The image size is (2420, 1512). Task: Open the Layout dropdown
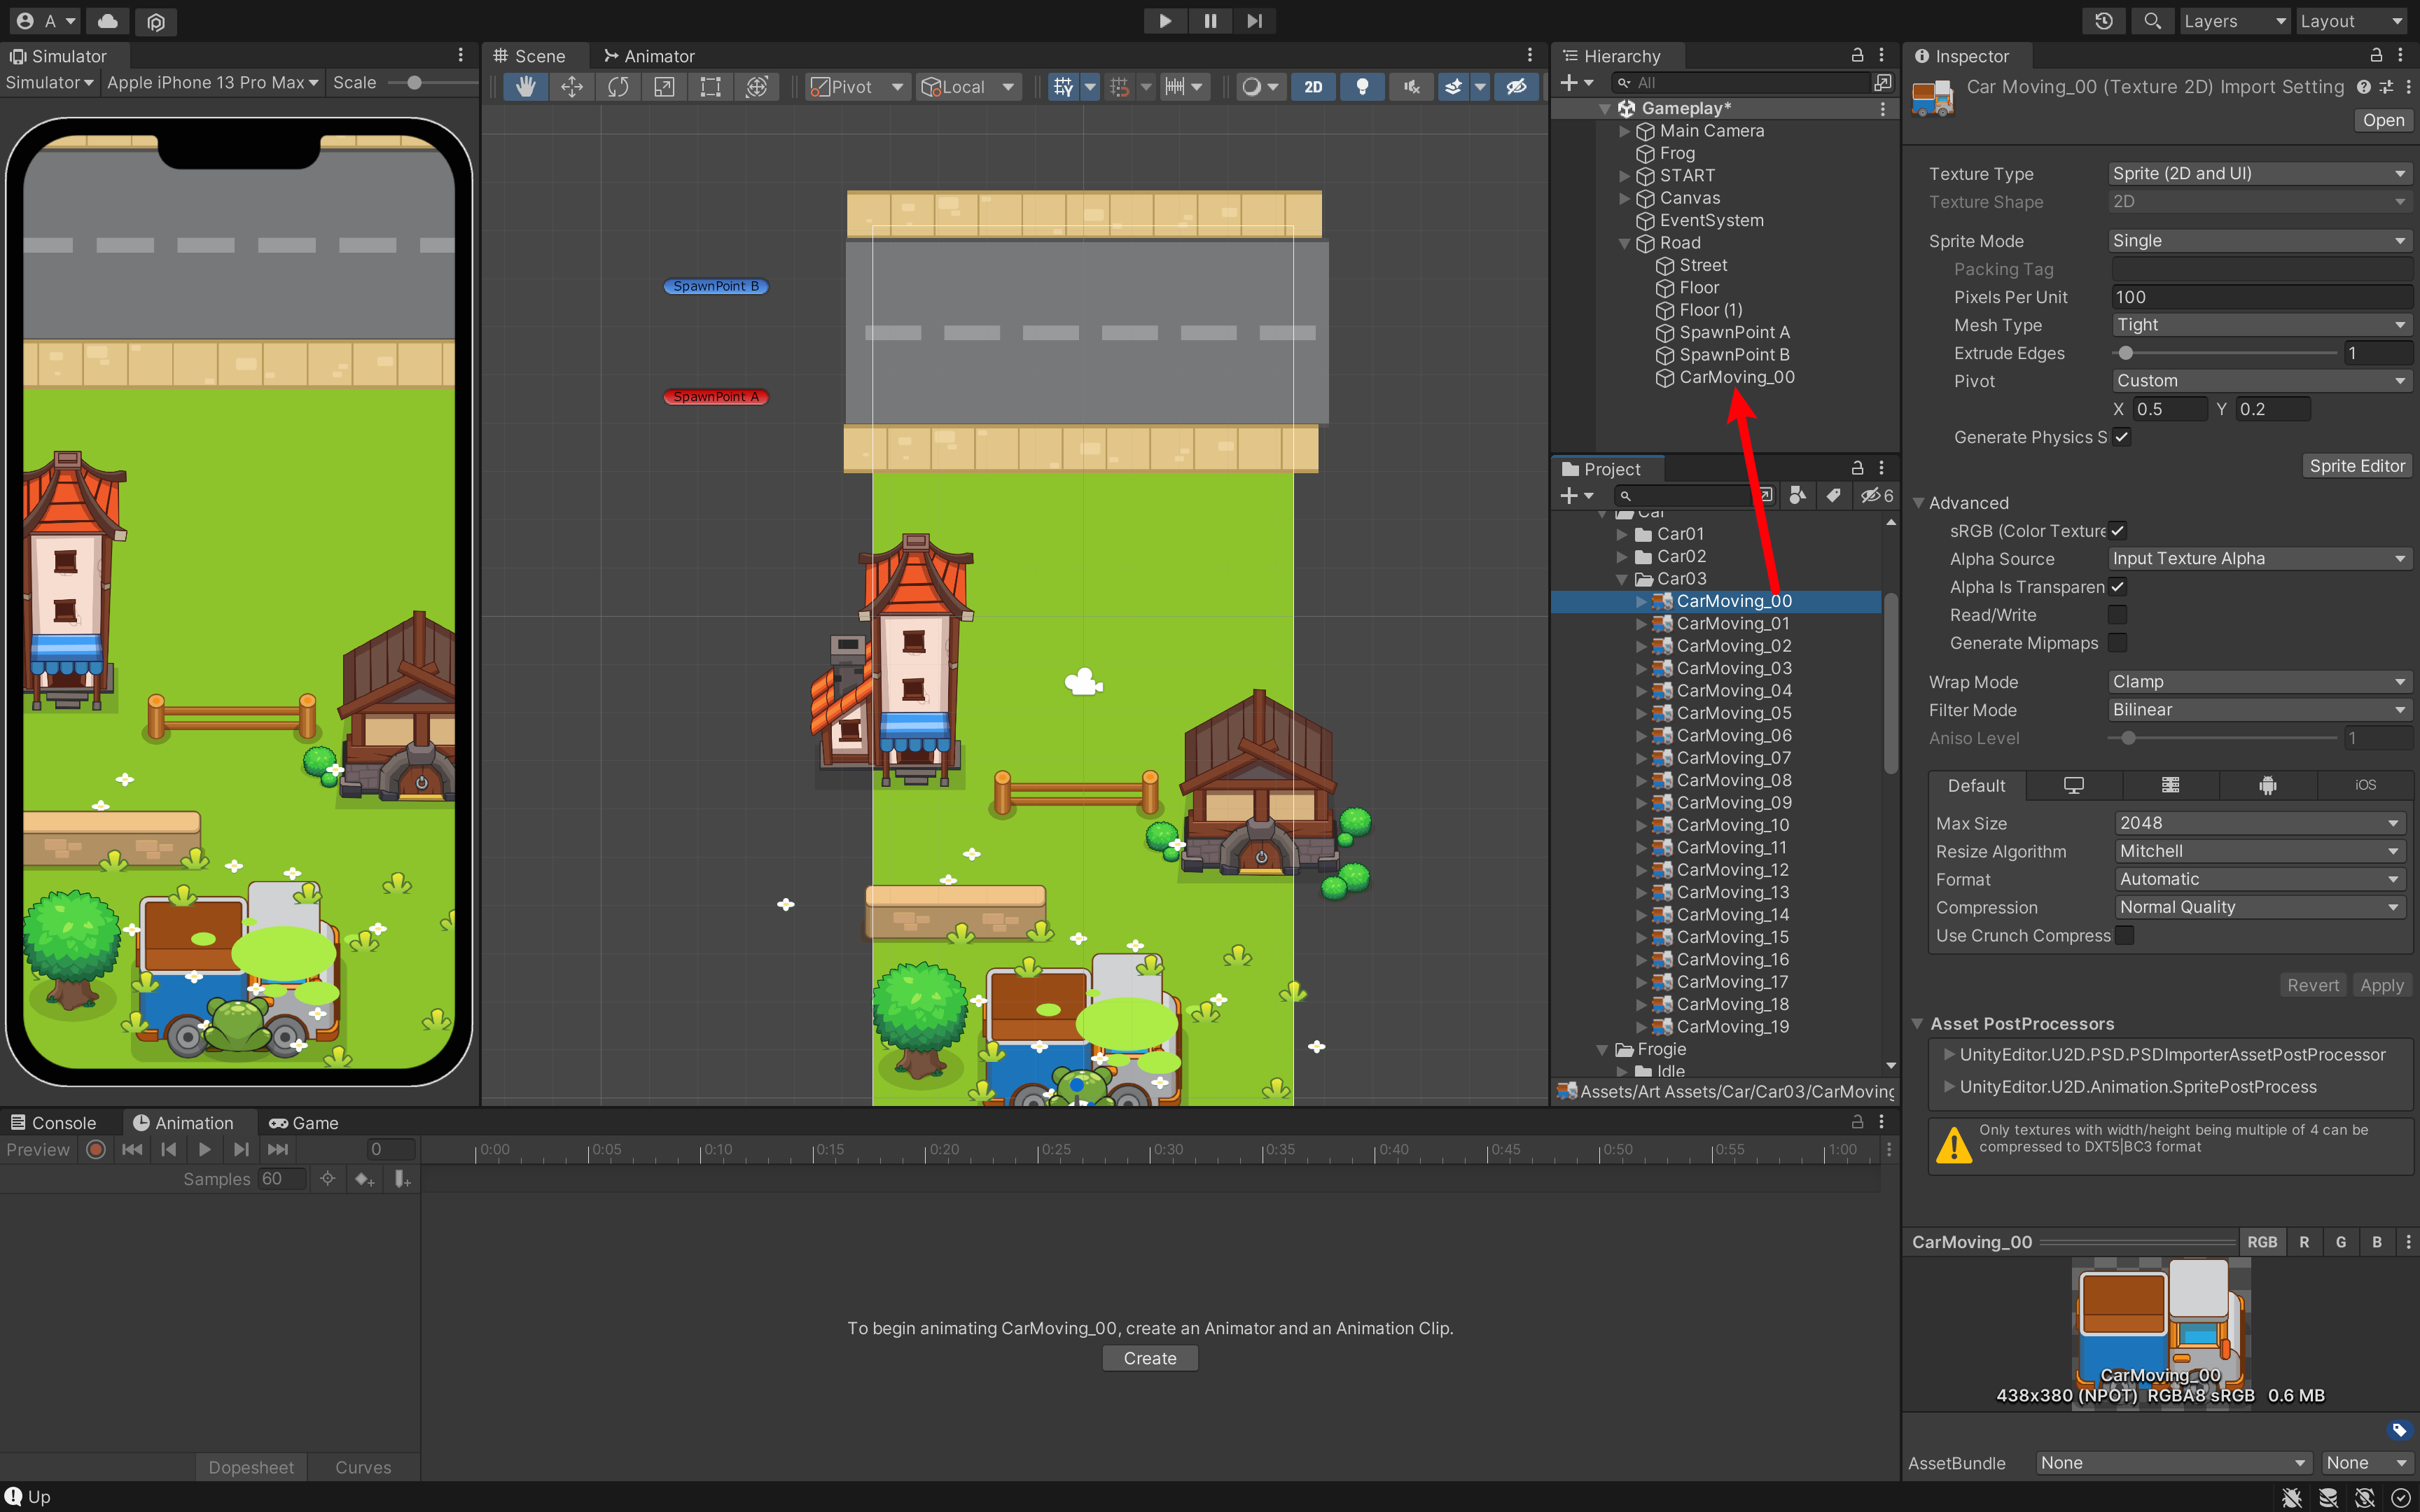(2350, 21)
